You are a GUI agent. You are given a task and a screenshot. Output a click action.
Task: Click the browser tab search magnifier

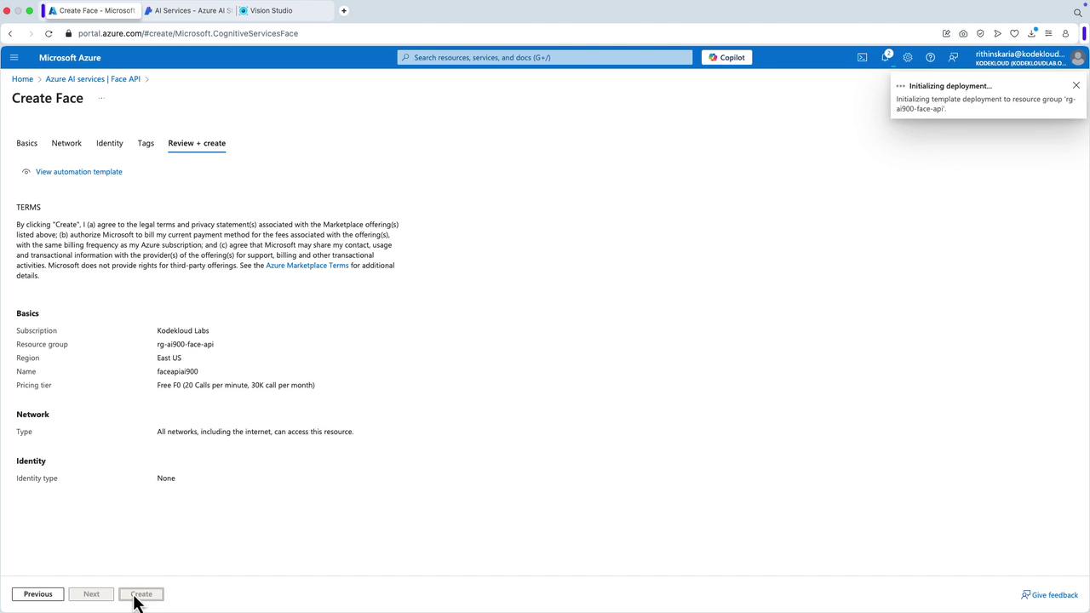point(1077,12)
